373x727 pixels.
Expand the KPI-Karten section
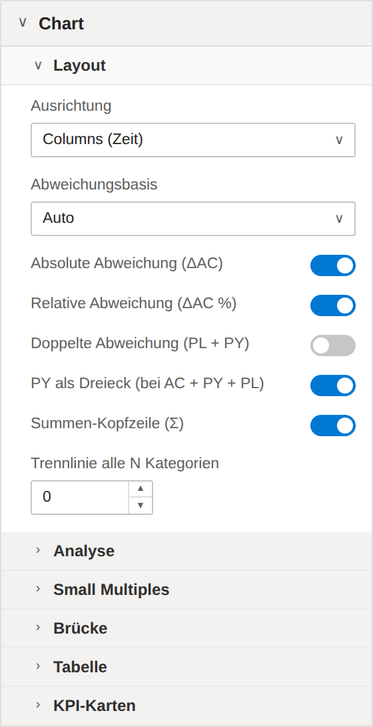(186, 706)
